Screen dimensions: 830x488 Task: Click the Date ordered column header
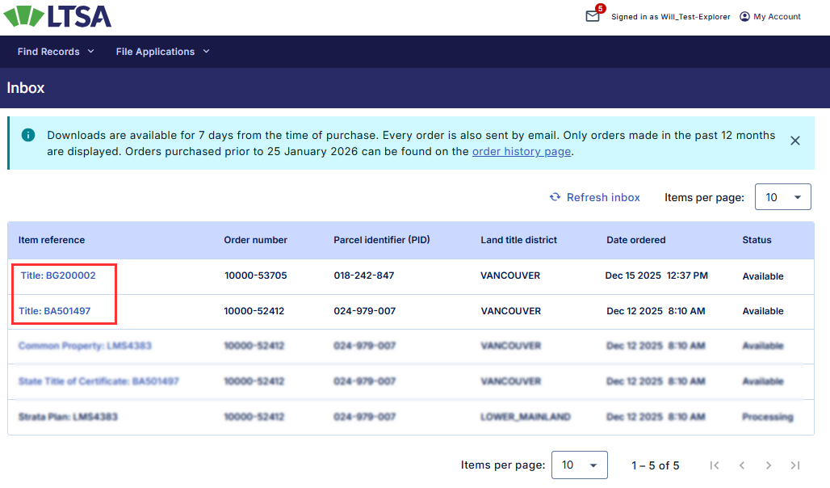coord(636,240)
